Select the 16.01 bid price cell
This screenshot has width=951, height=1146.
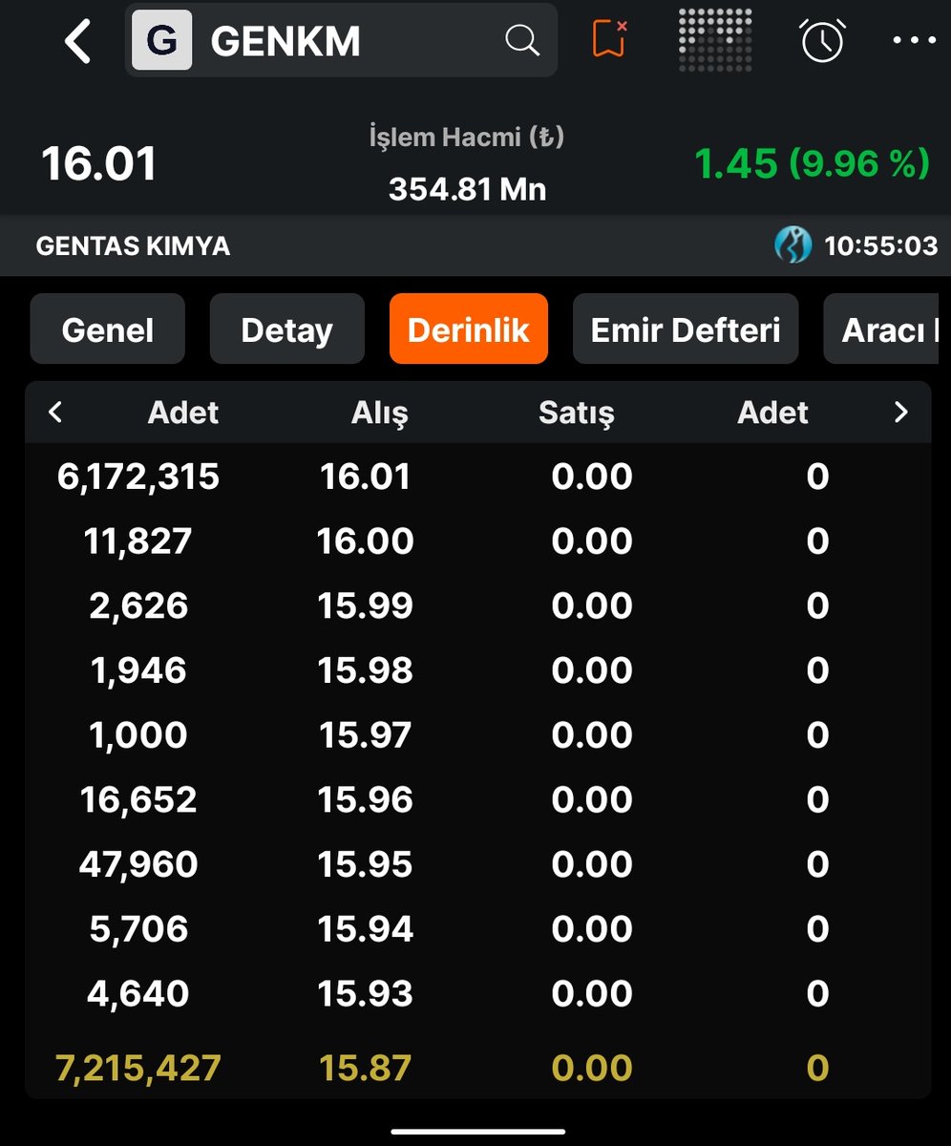pyautogui.click(x=366, y=477)
